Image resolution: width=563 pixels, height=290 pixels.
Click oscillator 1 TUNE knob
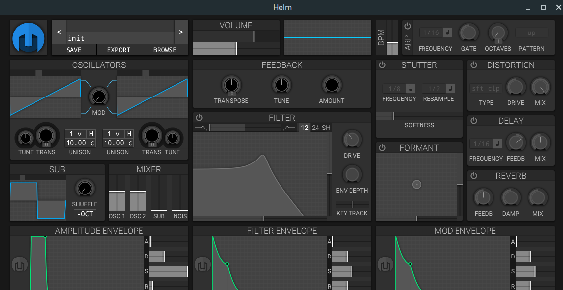click(x=26, y=138)
